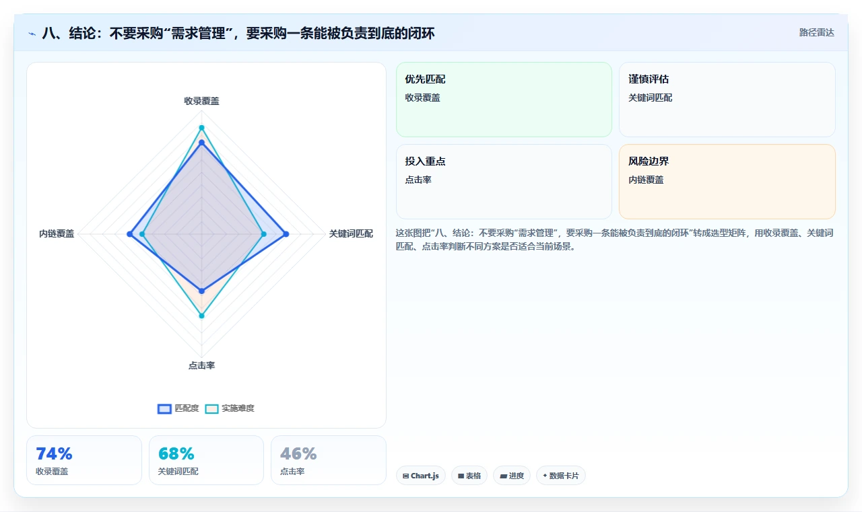
Task: Click the 内链覆盖 radar axis label
Action: coord(57,233)
